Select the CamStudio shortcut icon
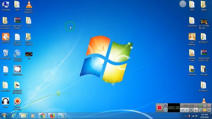Viewport: 212px width, 119px height. pos(17,70)
